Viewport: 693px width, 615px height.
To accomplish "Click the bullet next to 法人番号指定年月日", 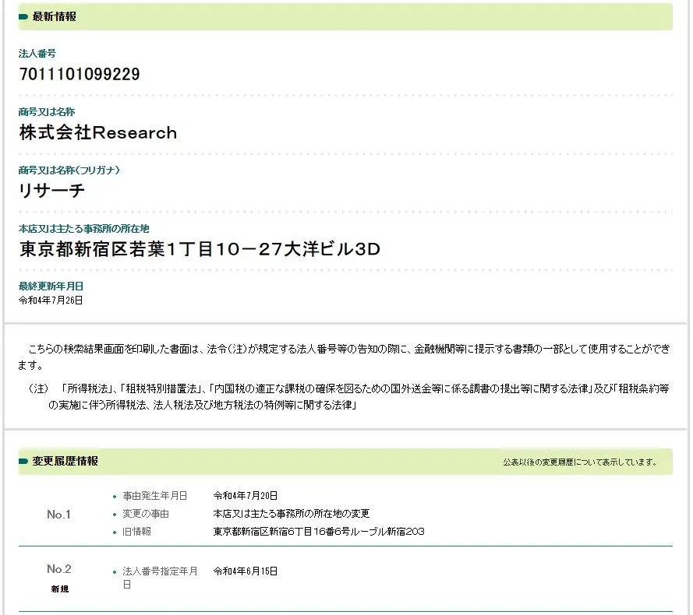I will (x=115, y=572).
